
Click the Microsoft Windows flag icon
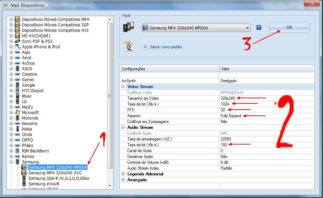pos(18,112)
